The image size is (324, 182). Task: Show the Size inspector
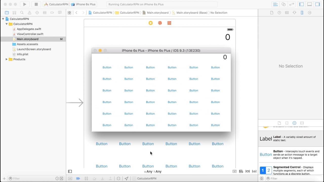point(302,13)
